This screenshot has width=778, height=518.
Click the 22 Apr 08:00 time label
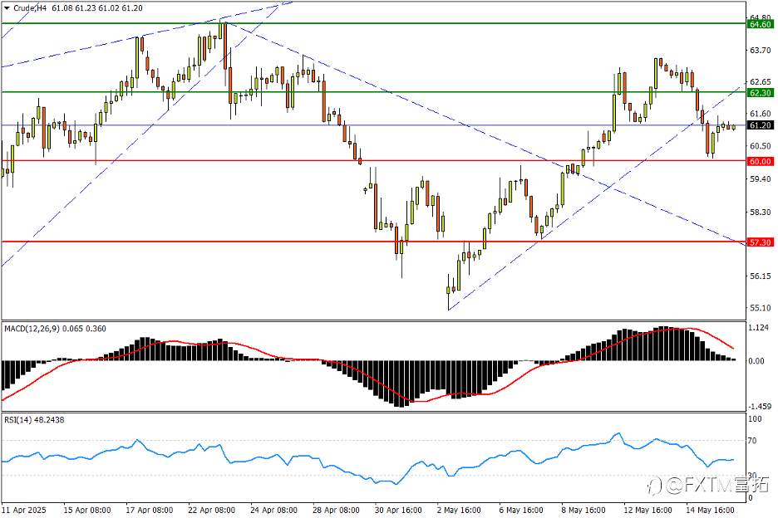pyautogui.click(x=211, y=510)
